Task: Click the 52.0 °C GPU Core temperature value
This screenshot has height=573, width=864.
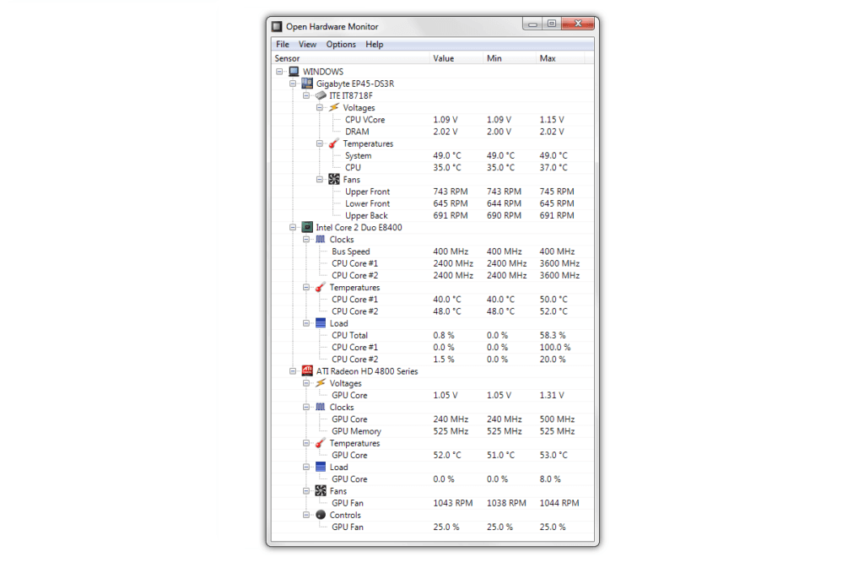Action: (x=447, y=456)
